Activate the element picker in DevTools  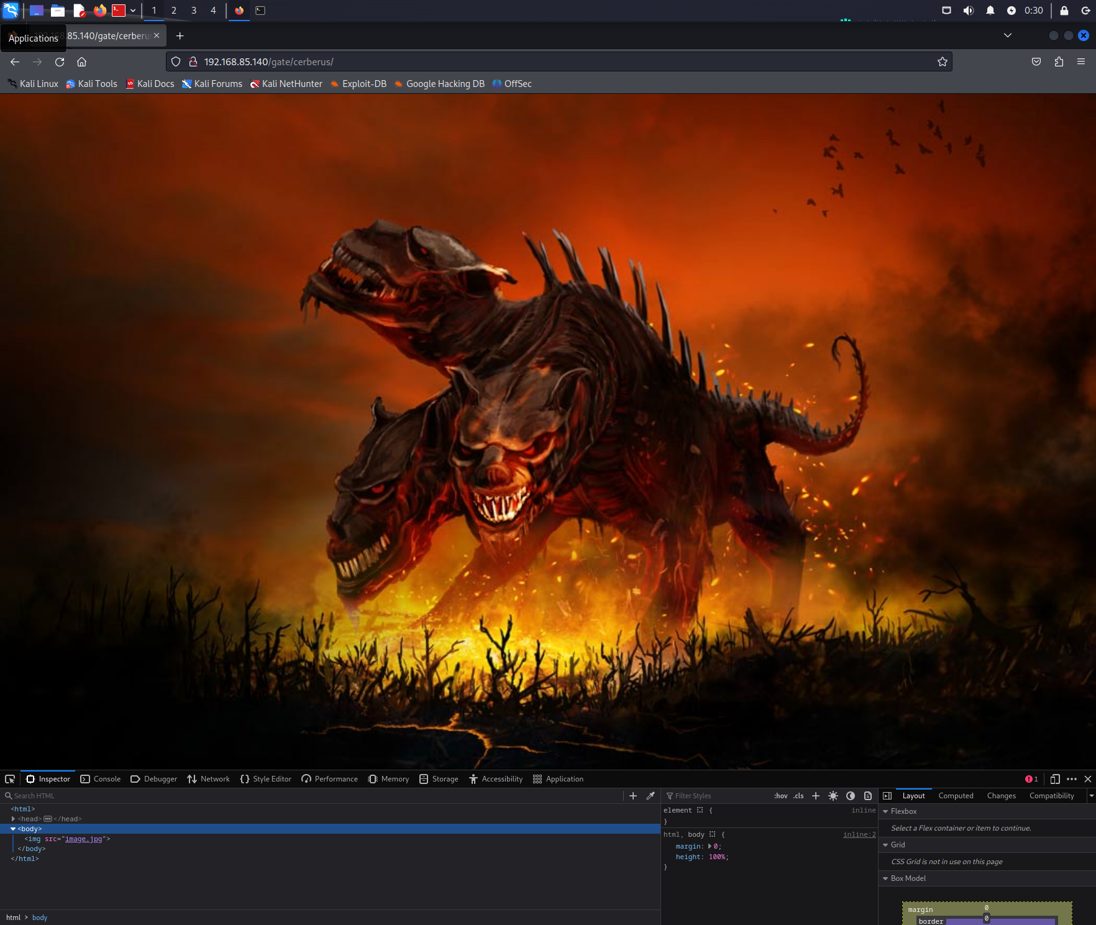point(10,779)
